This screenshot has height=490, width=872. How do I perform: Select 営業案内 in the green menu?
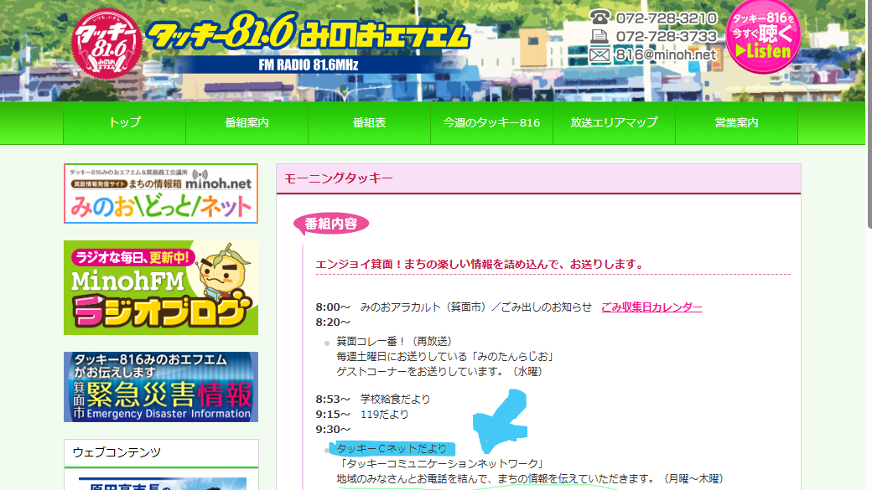pos(736,123)
